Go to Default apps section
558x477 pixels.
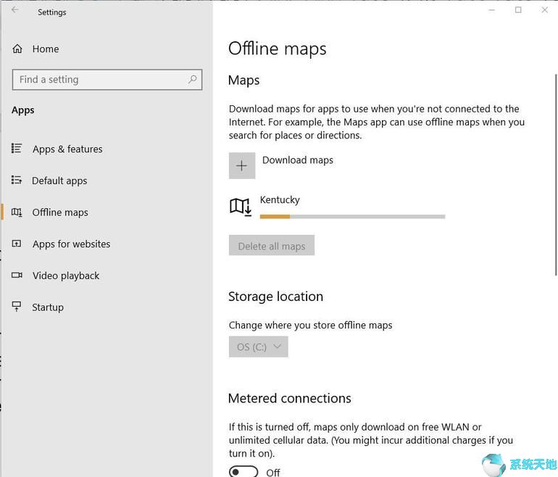point(59,181)
